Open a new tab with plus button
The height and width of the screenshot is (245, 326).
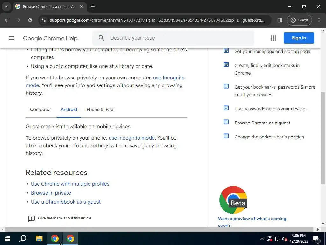(x=93, y=6)
